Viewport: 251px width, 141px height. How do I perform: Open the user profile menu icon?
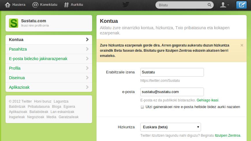point(224,5)
